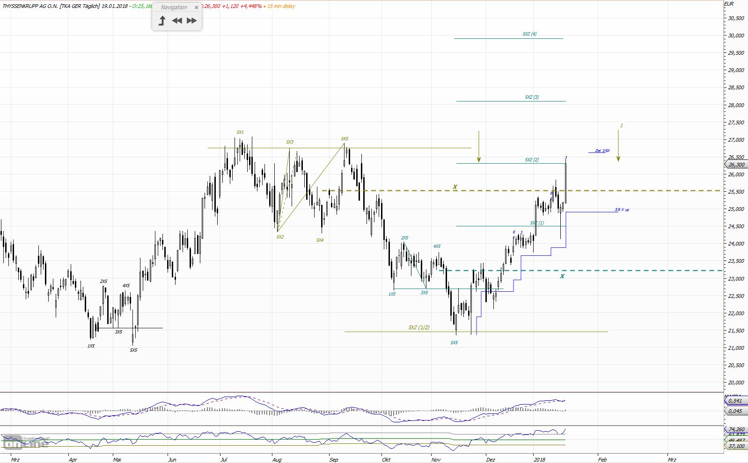Select the '5XZ (3)' target level label
Viewport: 748px width, 463px height.
532,97
